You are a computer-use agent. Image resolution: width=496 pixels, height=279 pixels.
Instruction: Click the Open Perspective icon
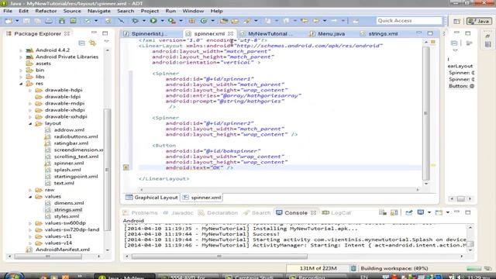click(x=456, y=21)
